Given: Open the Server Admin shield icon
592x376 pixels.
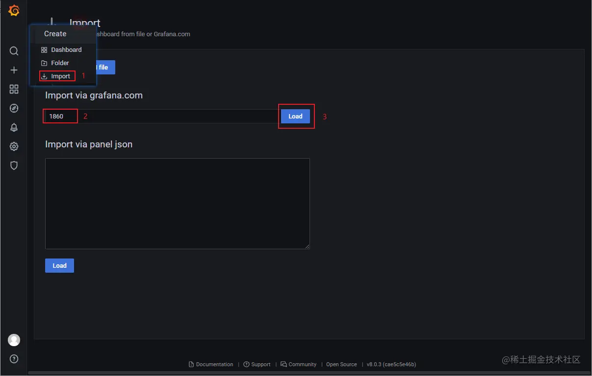Looking at the screenshot, I should click(14, 165).
